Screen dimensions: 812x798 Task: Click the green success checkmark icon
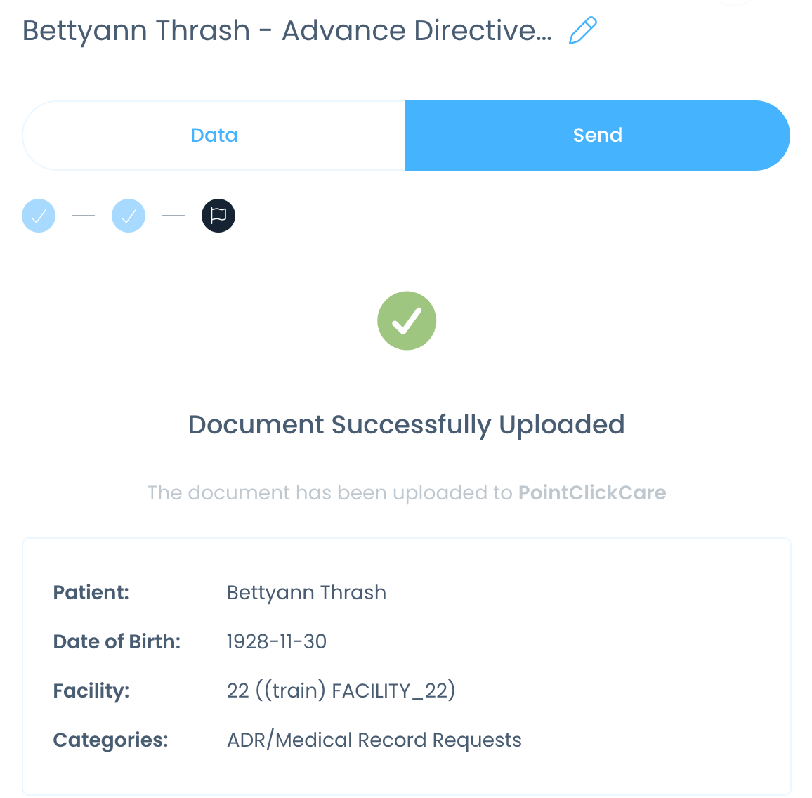point(407,320)
